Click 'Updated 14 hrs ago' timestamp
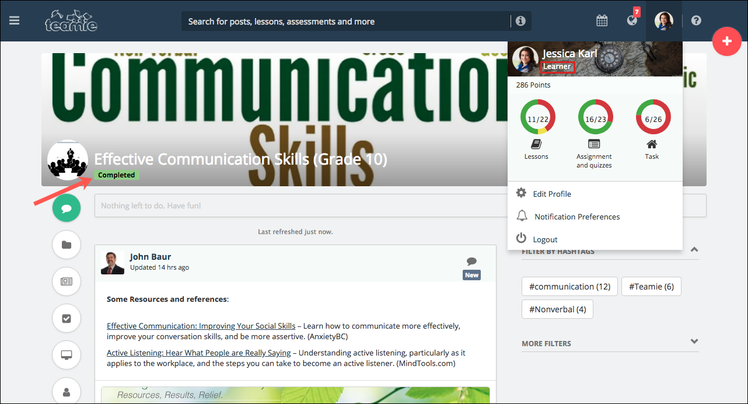 coord(159,267)
